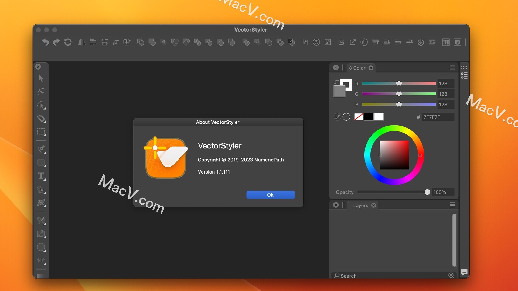This screenshot has height=291, width=518.
Task: Click the flip vertical mirror icon
Action: point(93,42)
